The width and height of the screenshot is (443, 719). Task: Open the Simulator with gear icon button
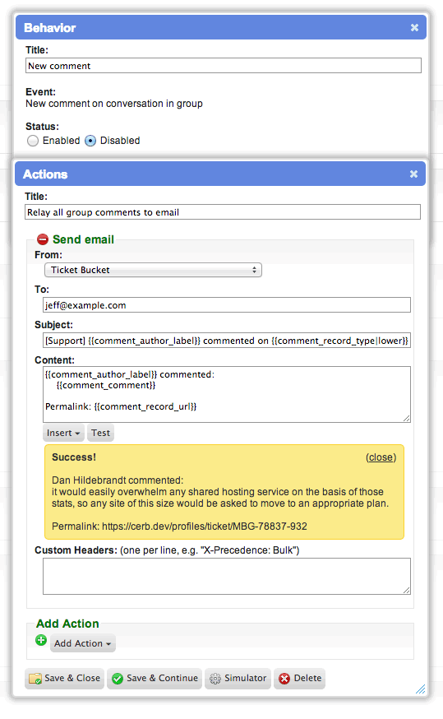click(x=238, y=678)
